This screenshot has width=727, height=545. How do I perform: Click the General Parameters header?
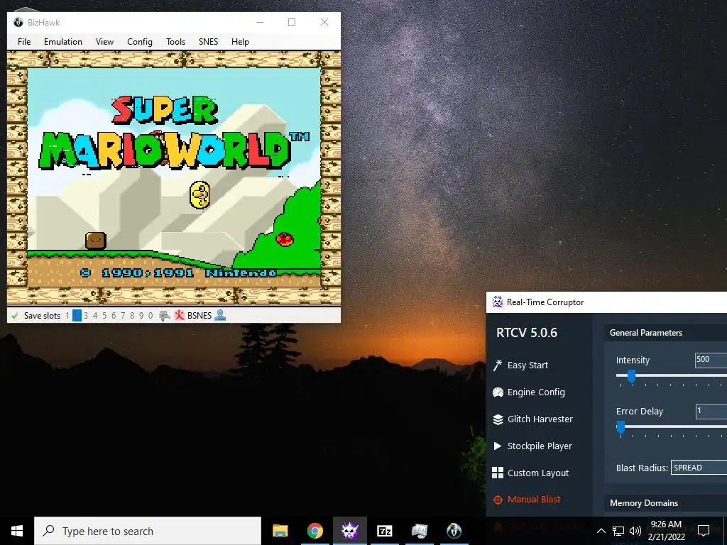pos(646,333)
